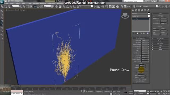This screenshot has height=95, width=170.
Task: Activate the Select and Move tool
Action: pos(35,7)
